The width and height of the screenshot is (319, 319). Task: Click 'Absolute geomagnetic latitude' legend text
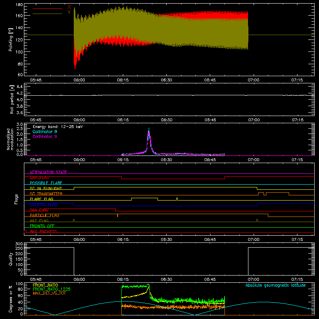click(x=276, y=285)
